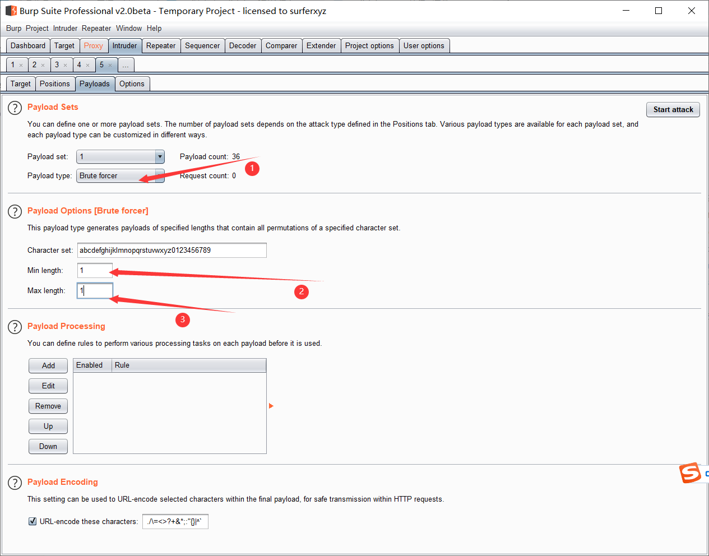Open the Window menu

129,28
